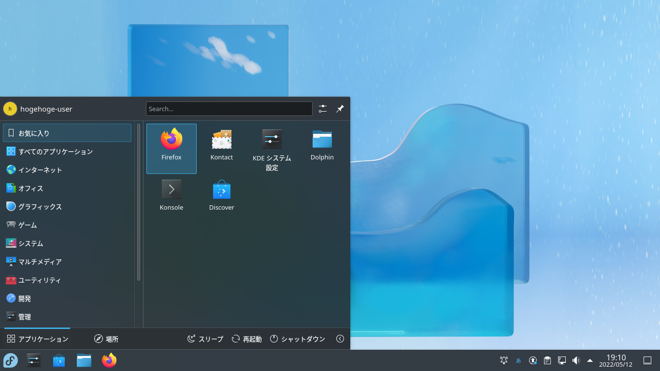The image size is (660, 371).
Task: Launch Firefox from the favorites grid
Action: (x=172, y=149)
